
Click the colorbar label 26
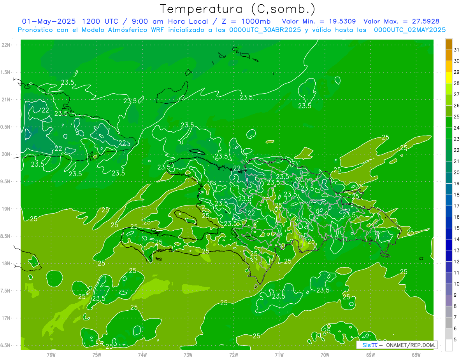(x=457, y=105)
